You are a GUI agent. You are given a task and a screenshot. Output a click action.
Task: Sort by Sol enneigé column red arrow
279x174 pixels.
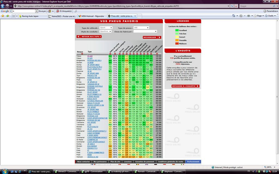[x=127, y=54]
